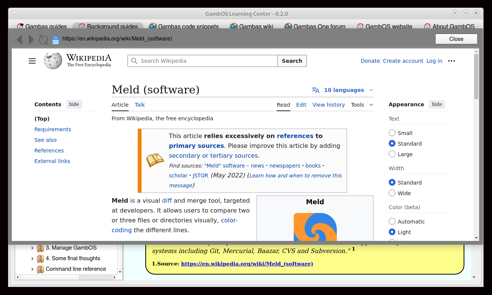Screen dimensions: 492x295
Task: Click the browser back arrow icon
Action: [x=19, y=39]
